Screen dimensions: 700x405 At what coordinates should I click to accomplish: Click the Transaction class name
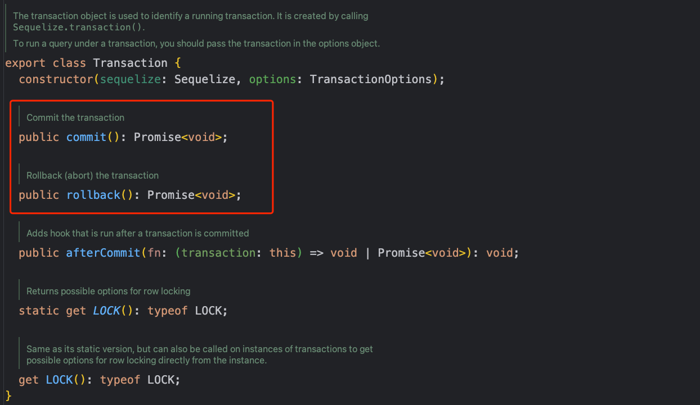pos(130,63)
